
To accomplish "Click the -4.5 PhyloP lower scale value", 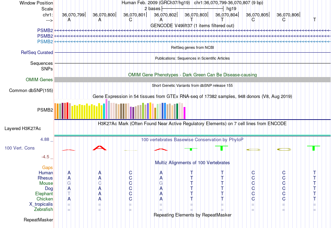I will tap(45, 157).
